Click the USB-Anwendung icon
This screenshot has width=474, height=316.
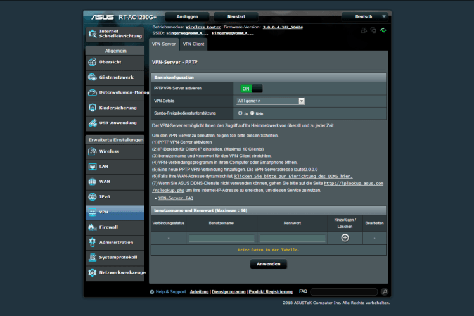[92, 123]
